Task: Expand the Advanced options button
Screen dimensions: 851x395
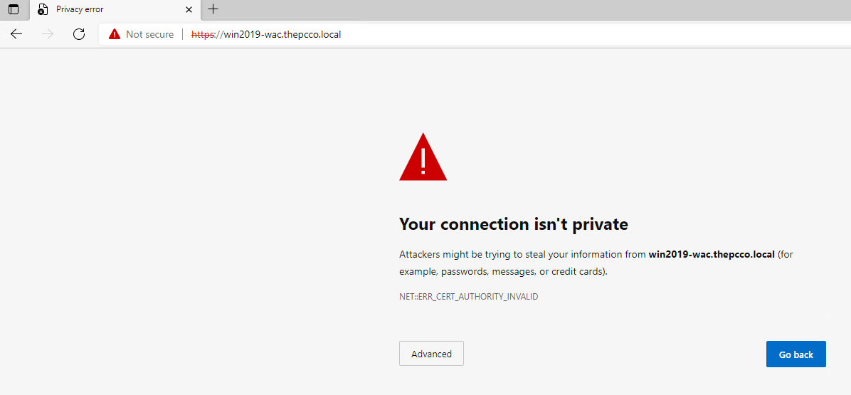Action: pyautogui.click(x=431, y=354)
